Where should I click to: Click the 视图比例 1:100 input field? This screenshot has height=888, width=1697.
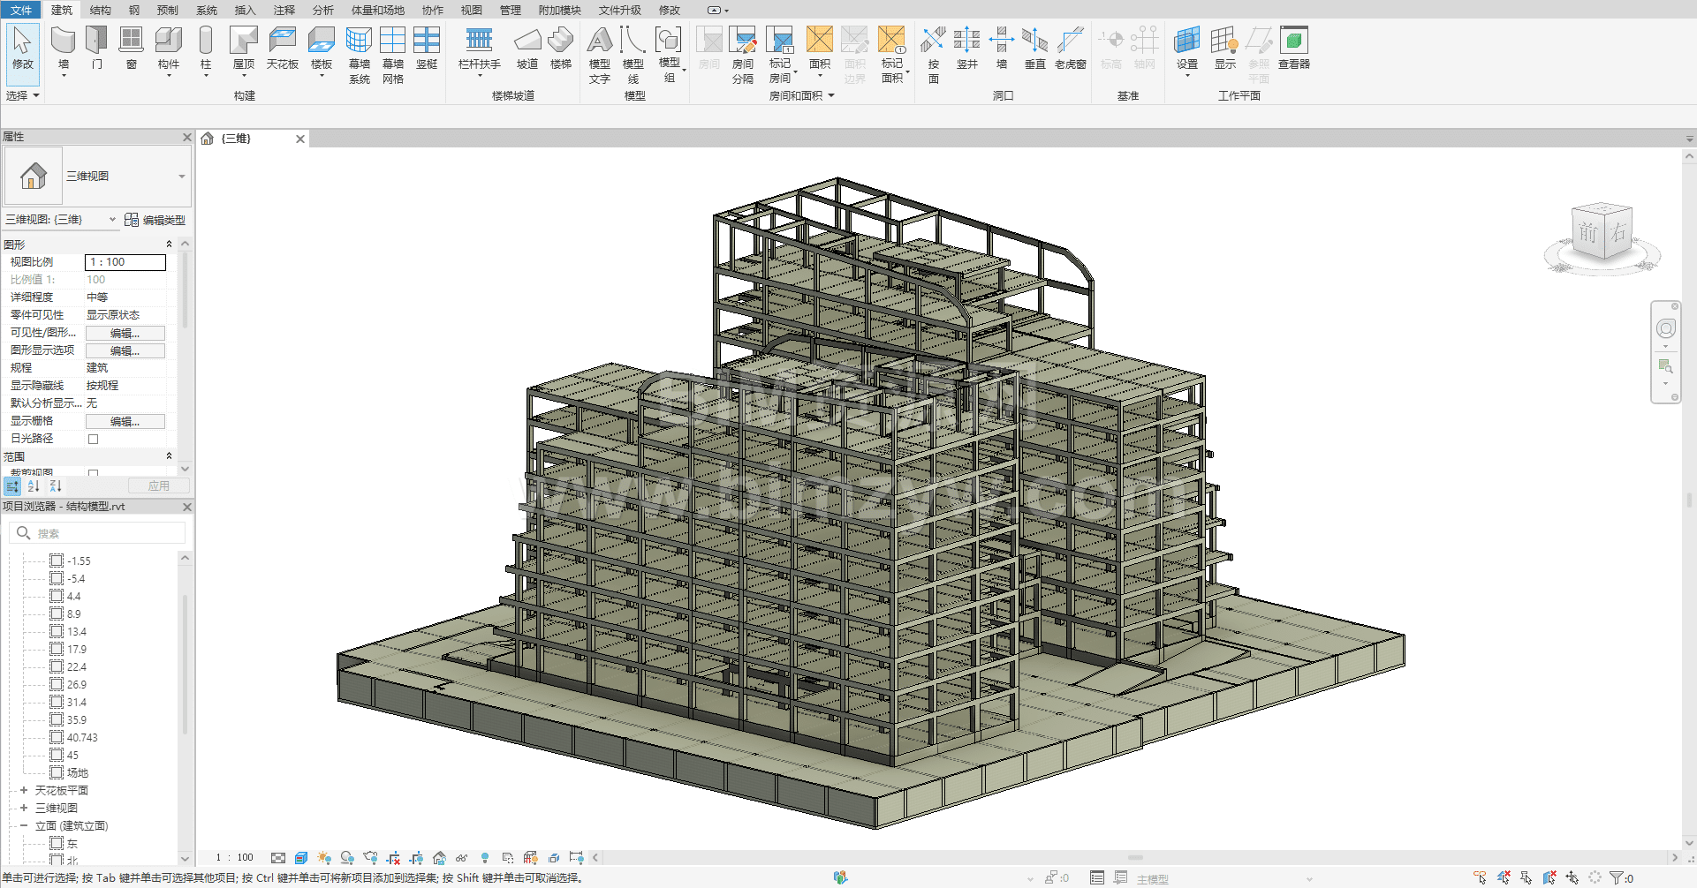(x=125, y=262)
